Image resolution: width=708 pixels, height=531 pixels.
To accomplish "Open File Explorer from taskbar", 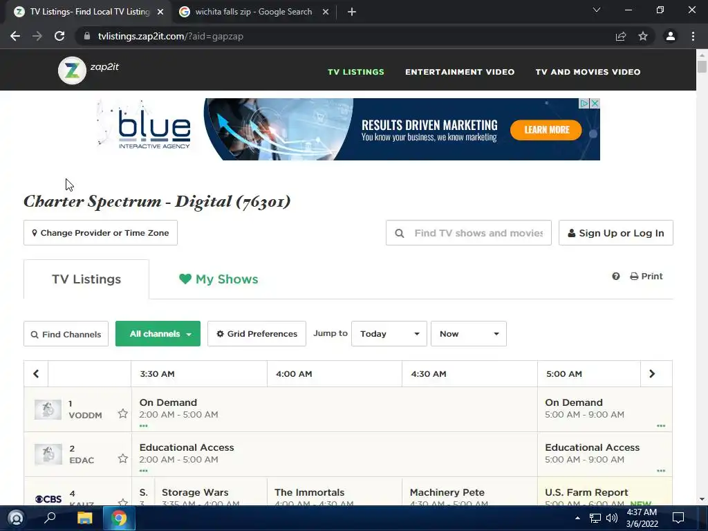I will [84, 518].
